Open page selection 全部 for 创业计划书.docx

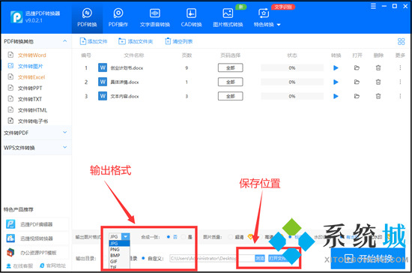[231, 67]
